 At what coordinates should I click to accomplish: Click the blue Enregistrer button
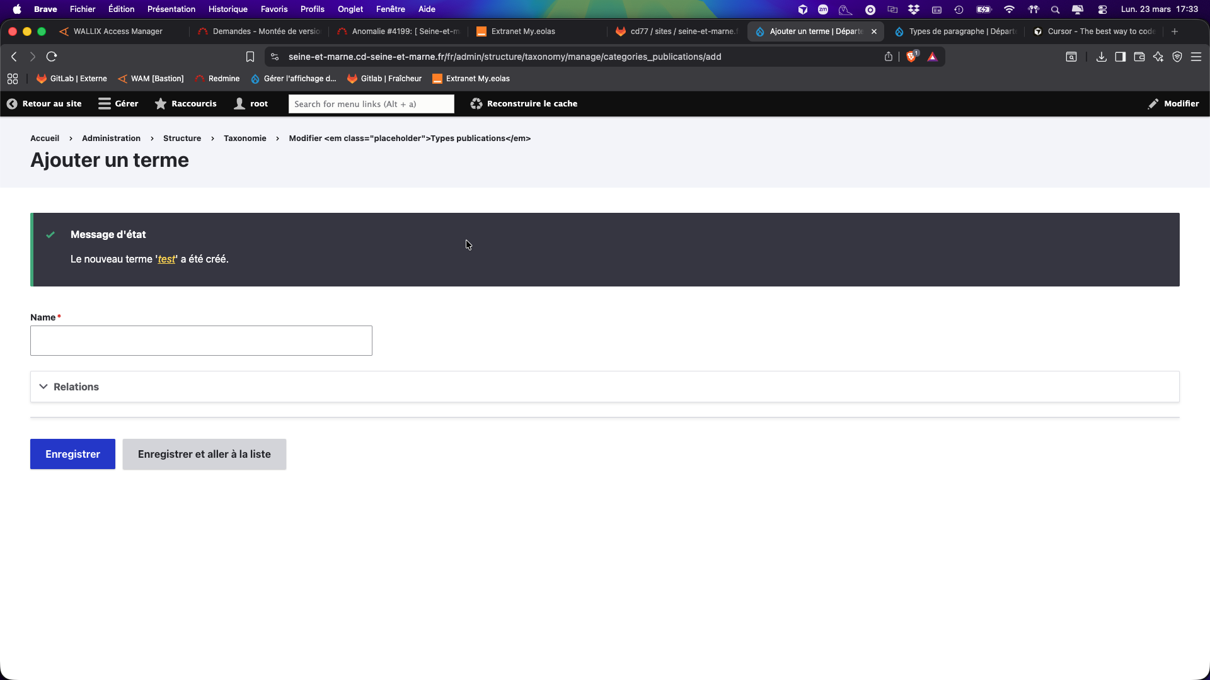point(72,454)
